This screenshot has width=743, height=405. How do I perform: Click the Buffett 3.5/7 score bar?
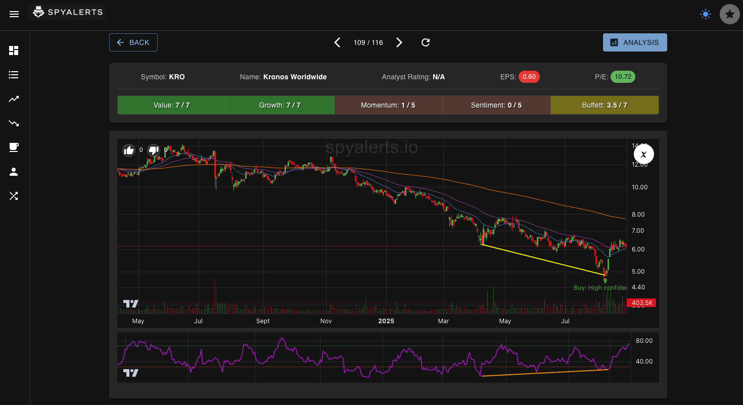point(605,105)
